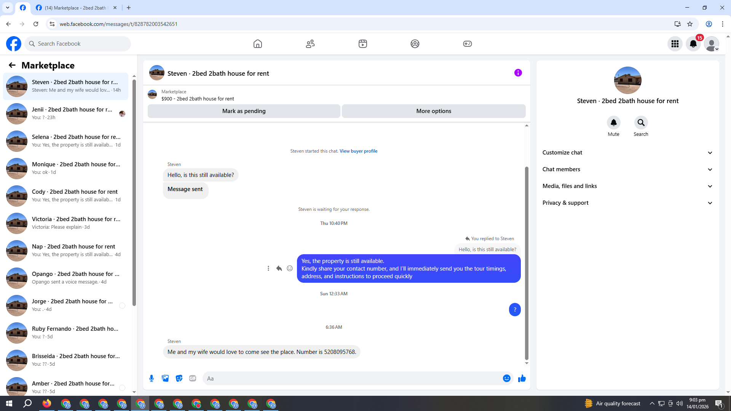Image resolution: width=731 pixels, height=411 pixels.
Task: Expand Media, files and links
Action: (x=627, y=186)
